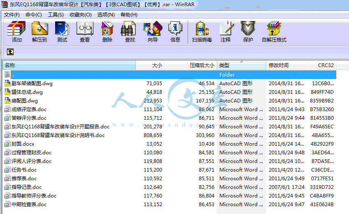Click the Protect (保护) archive icon
349x214 pixels.
tap(248, 32)
